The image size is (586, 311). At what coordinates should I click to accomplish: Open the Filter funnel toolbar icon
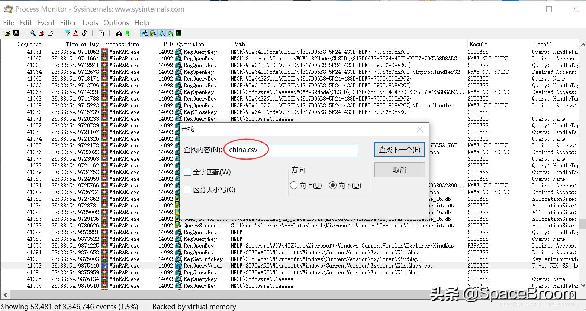coord(67,33)
